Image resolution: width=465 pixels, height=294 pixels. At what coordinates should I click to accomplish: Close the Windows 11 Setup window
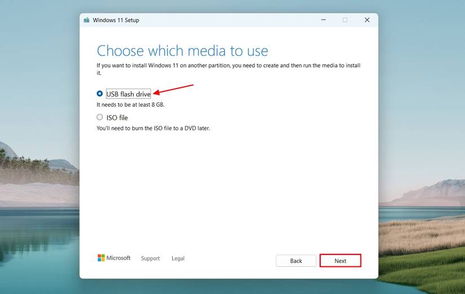click(x=367, y=20)
